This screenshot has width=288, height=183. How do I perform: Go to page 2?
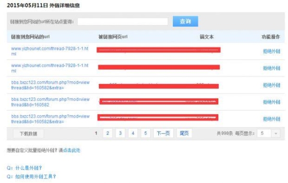(108, 133)
